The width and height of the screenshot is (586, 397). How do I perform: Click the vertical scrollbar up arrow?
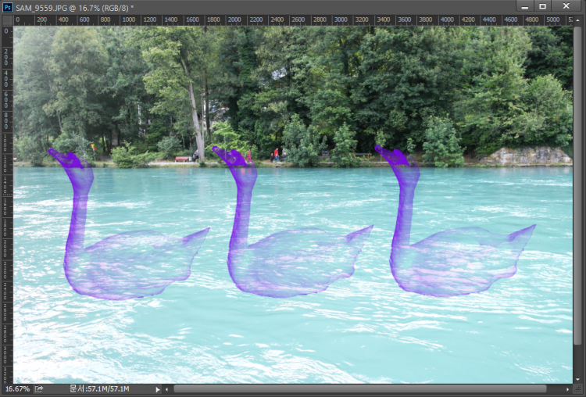578,20
